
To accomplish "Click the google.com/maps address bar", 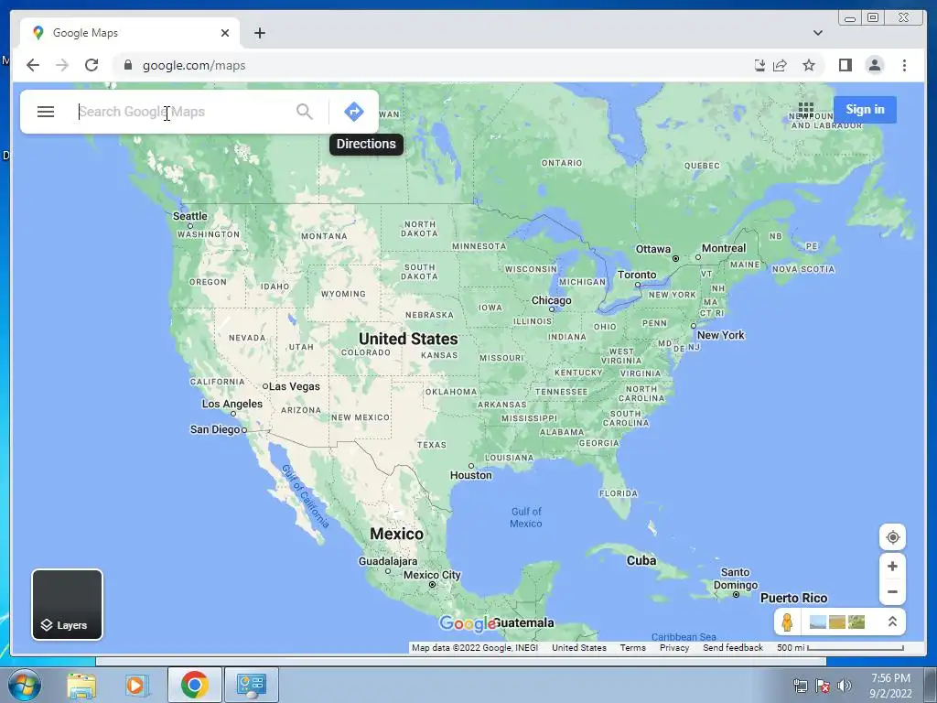I will click(430, 65).
